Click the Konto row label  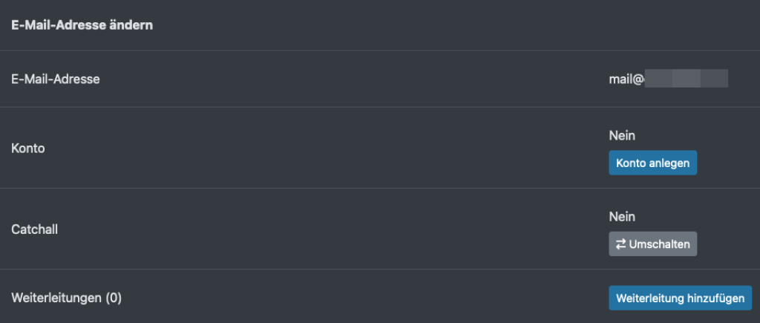coord(28,149)
